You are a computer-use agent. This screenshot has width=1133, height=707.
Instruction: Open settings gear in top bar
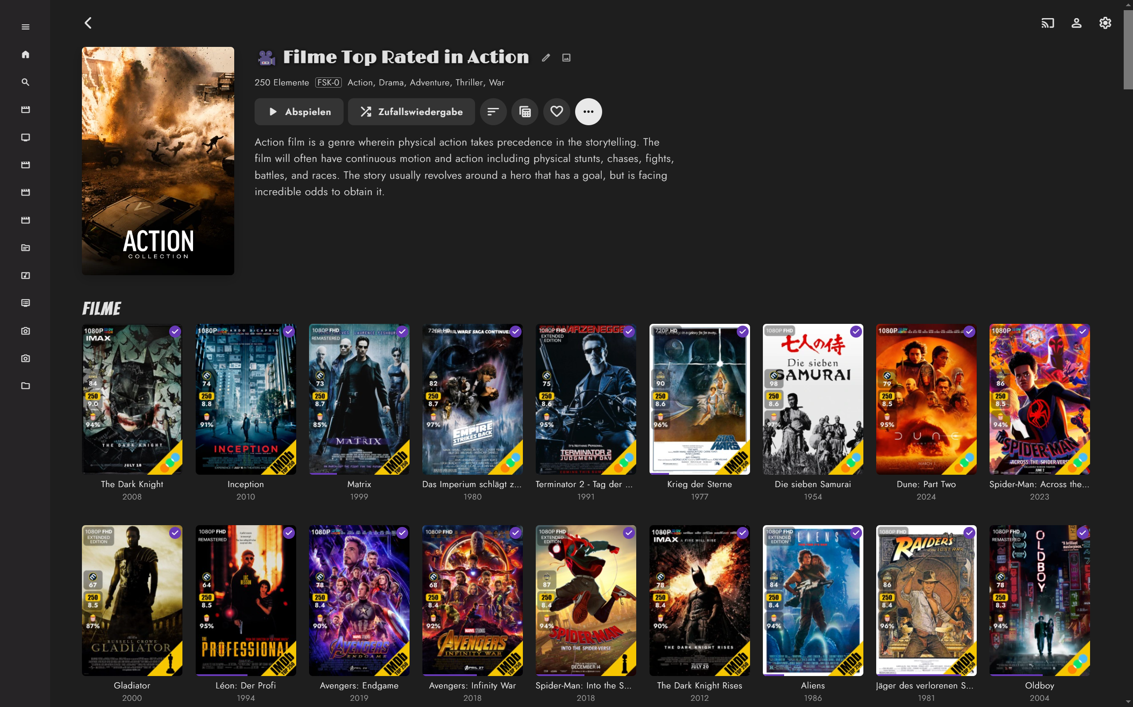point(1105,23)
